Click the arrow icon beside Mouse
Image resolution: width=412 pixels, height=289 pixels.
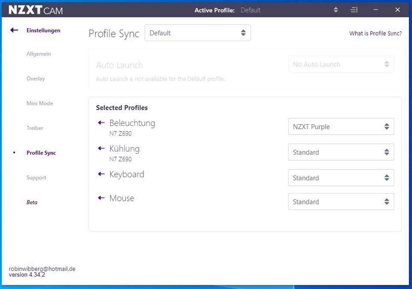coord(101,198)
